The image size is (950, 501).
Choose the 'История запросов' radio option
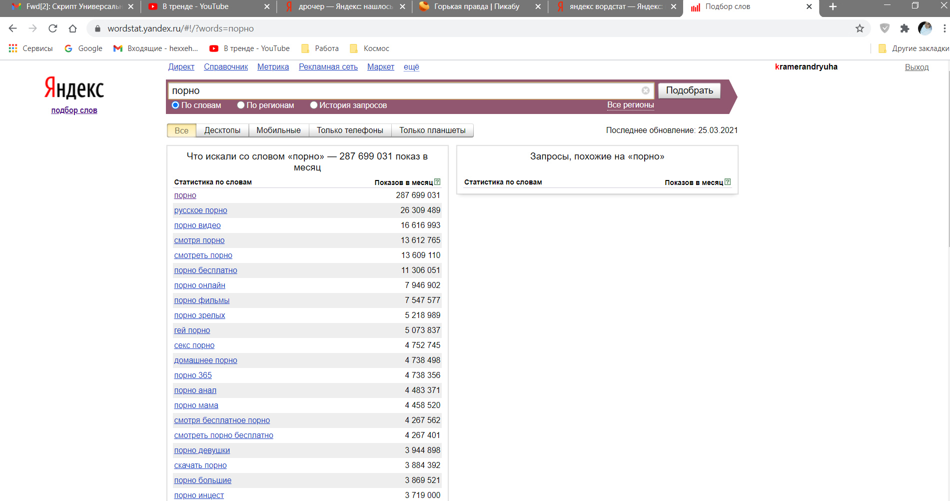point(314,105)
